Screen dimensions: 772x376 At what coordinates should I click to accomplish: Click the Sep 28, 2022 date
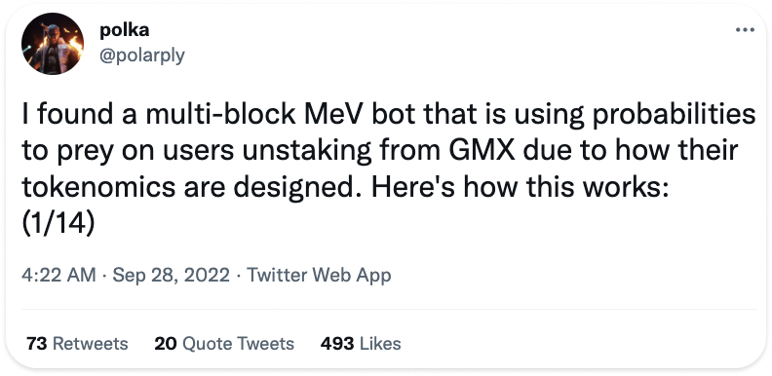click(171, 275)
